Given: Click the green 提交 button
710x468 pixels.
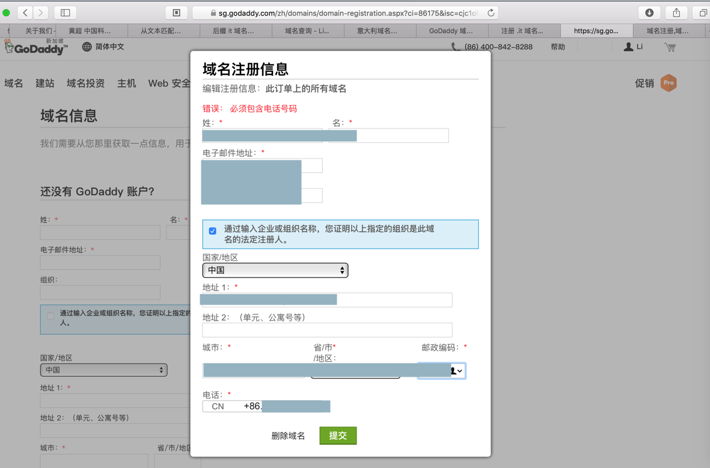Looking at the screenshot, I should (338, 436).
